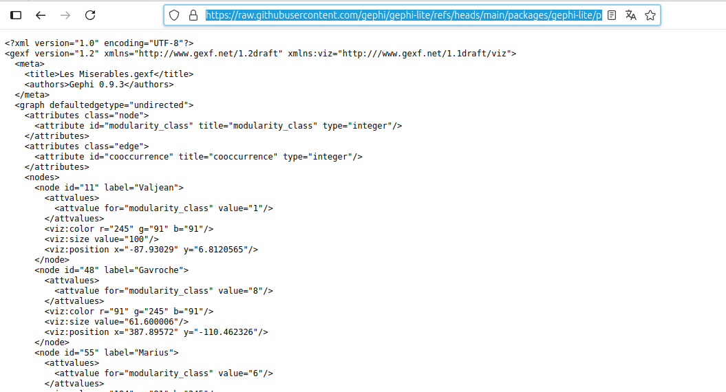Toggle reader view for this page

click(612, 15)
